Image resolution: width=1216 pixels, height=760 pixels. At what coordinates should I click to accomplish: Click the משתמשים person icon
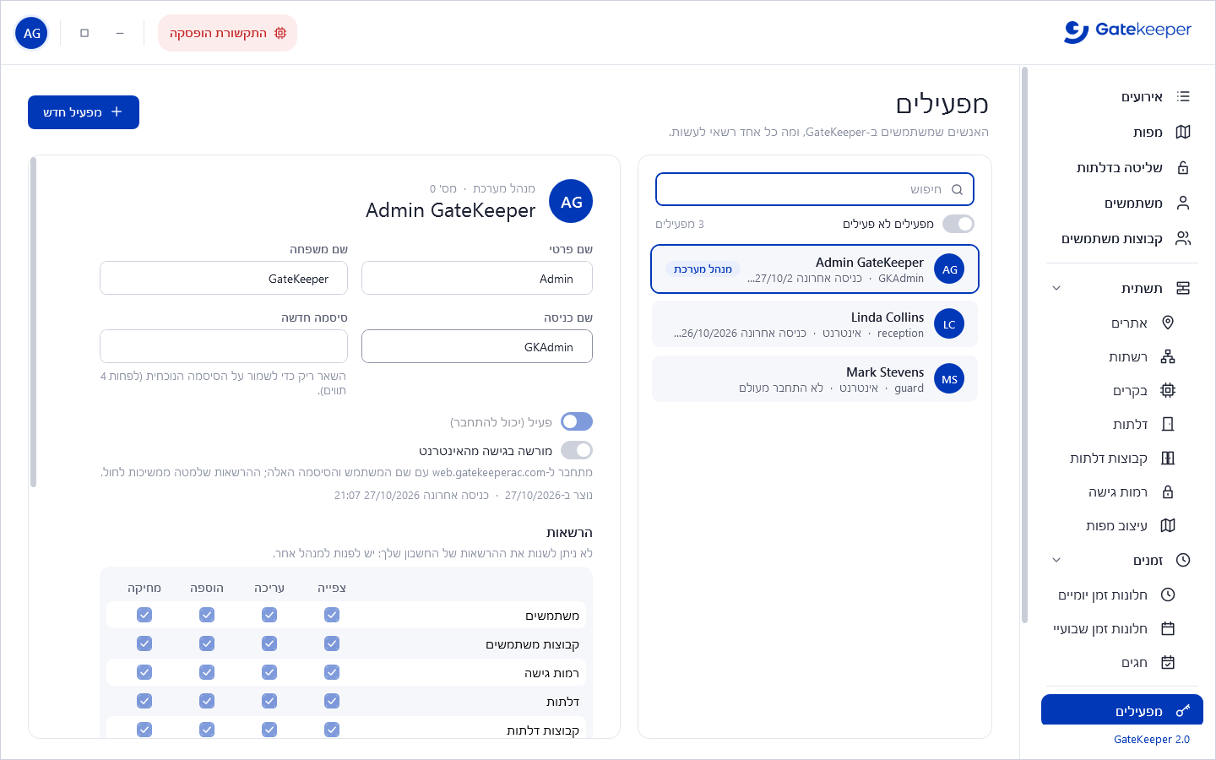pos(1183,204)
